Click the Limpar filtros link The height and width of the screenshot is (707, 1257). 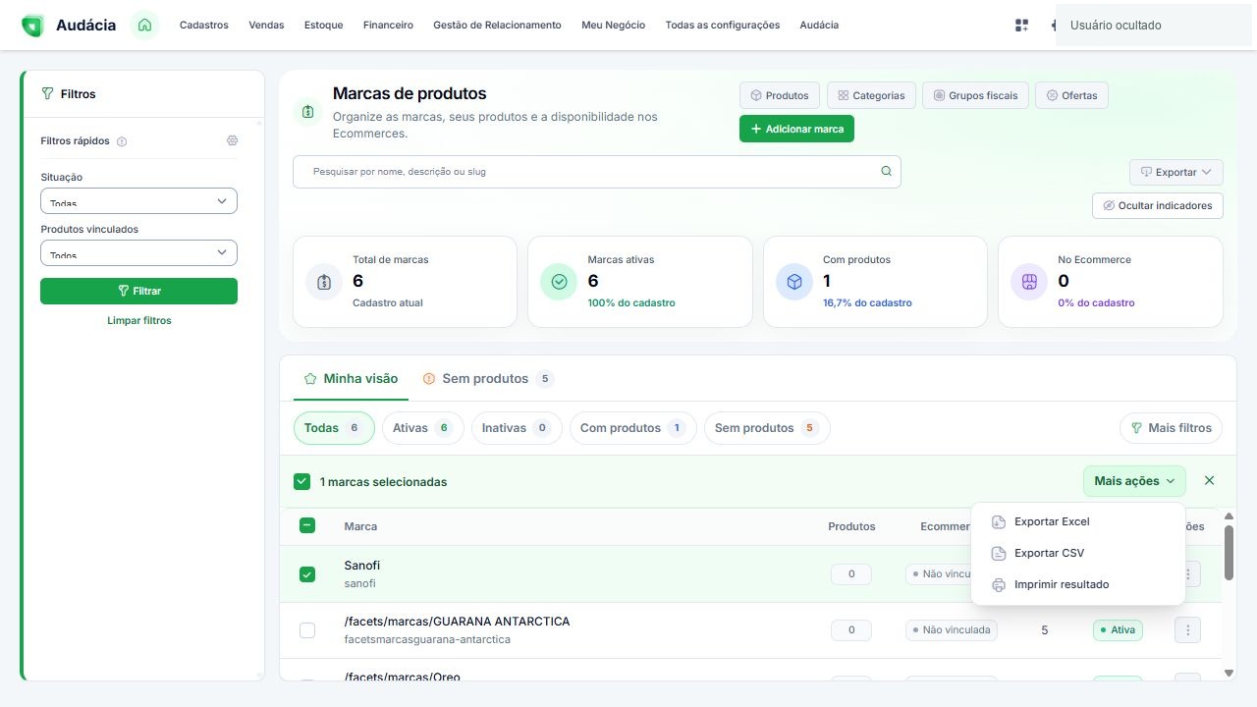[x=139, y=320]
